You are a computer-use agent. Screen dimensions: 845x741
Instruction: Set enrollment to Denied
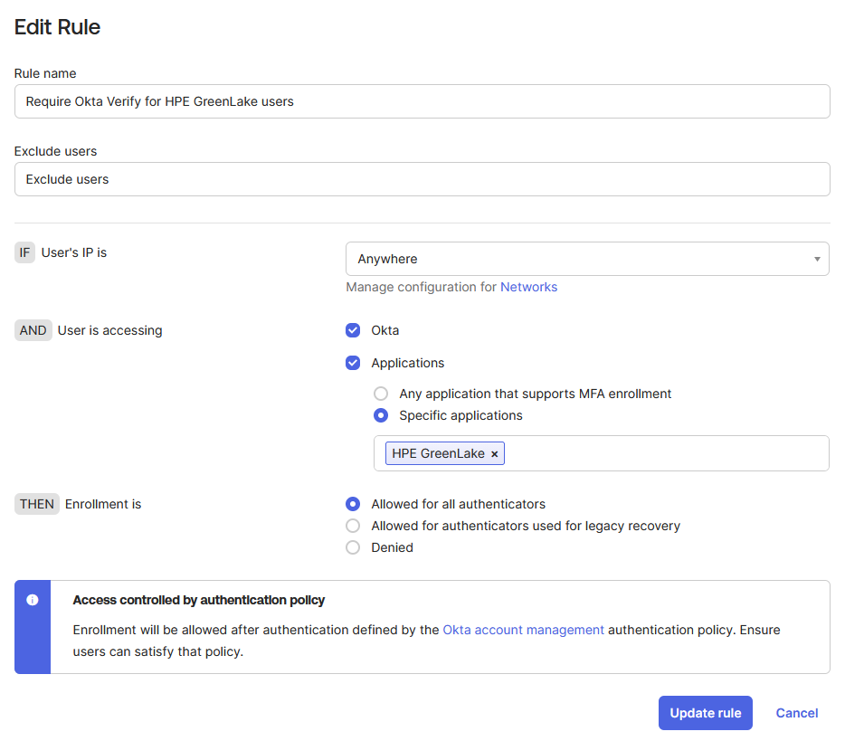tap(353, 547)
